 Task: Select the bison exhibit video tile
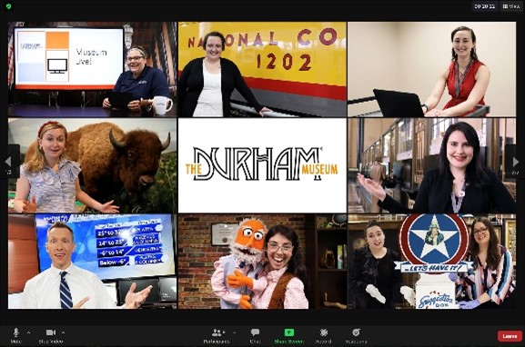coord(93,165)
